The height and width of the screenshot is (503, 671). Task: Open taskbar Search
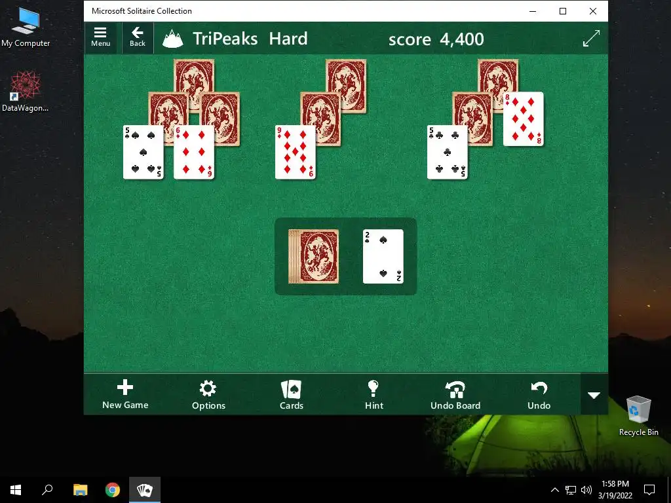point(47,490)
